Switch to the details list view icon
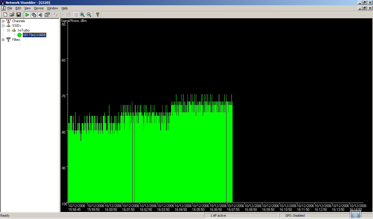 click(76, 15)
